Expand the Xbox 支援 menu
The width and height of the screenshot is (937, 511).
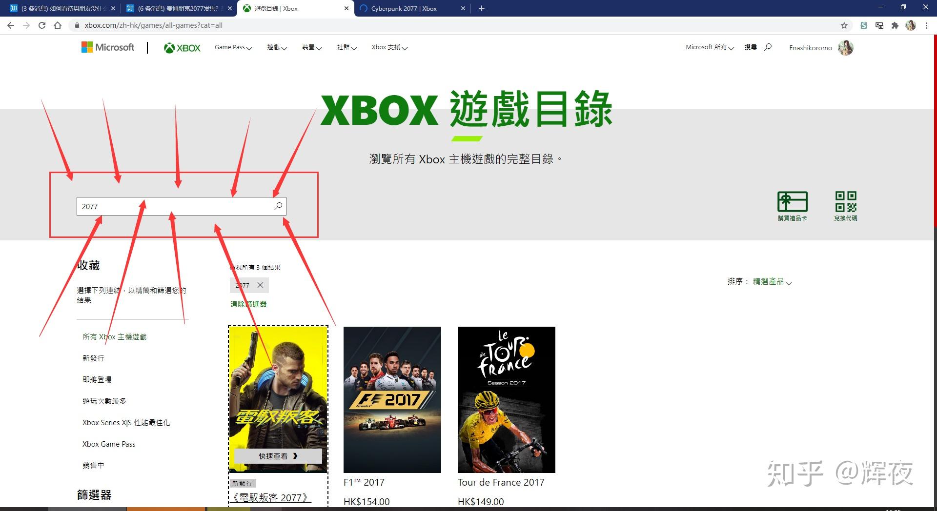(389, 47)
